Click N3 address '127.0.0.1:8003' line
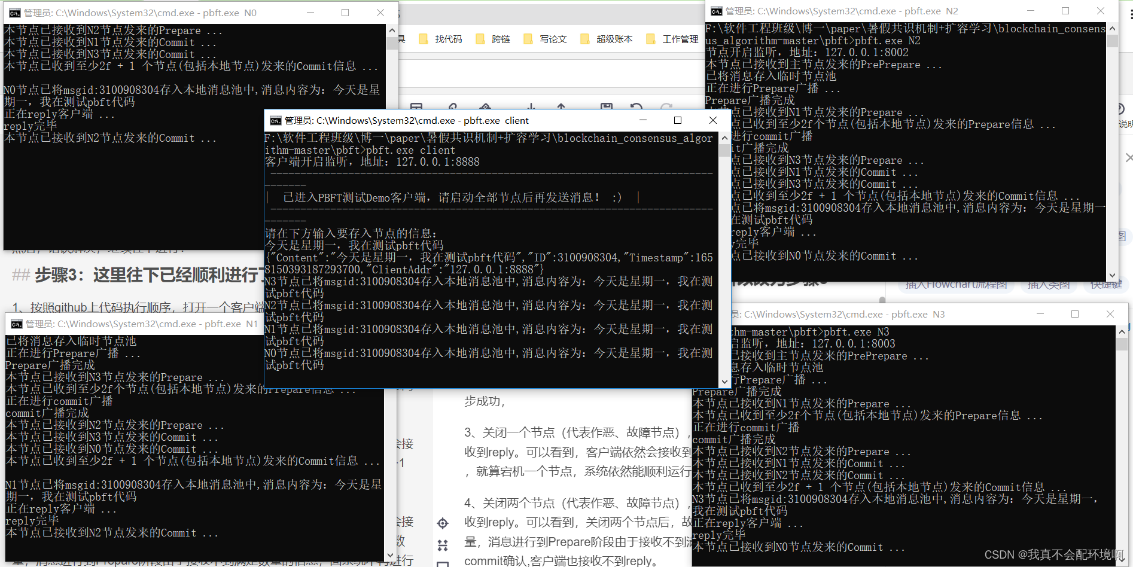Image resolution: width=1133 pixels, height=567 pixels. 812,344
